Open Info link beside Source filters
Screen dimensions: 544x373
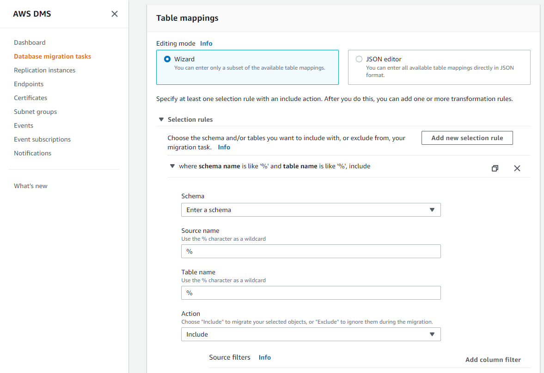coord(265,357)
